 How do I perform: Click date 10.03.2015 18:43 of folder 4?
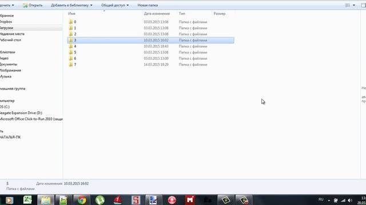point(156,46)
